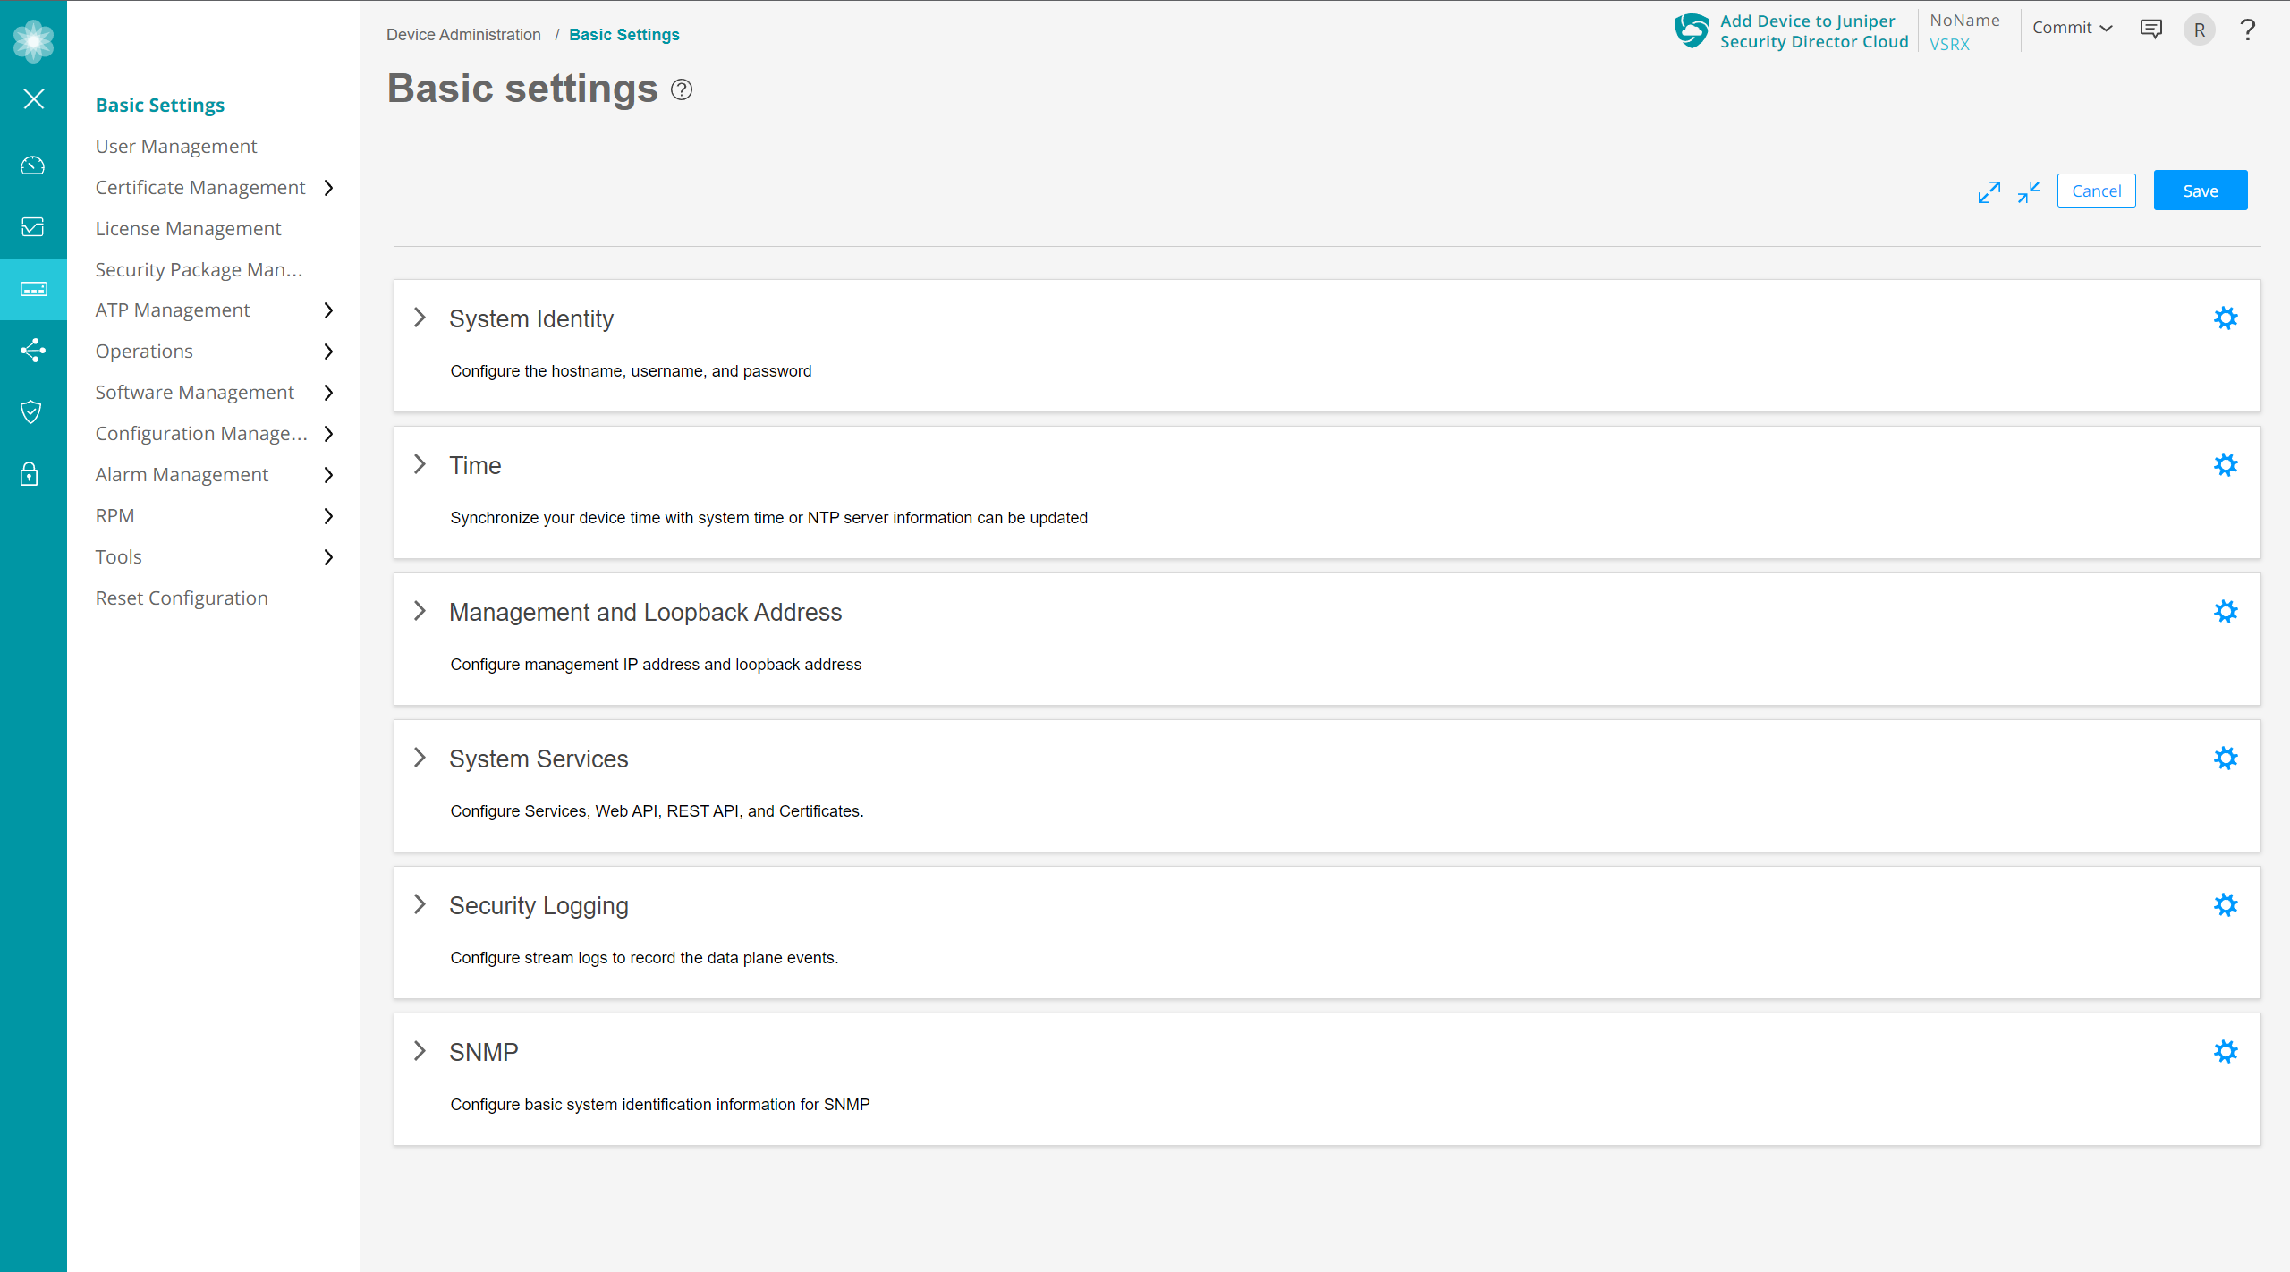
Task: Expand the Security Logging section
Action: pyautogui.click(x=420, y=904)
